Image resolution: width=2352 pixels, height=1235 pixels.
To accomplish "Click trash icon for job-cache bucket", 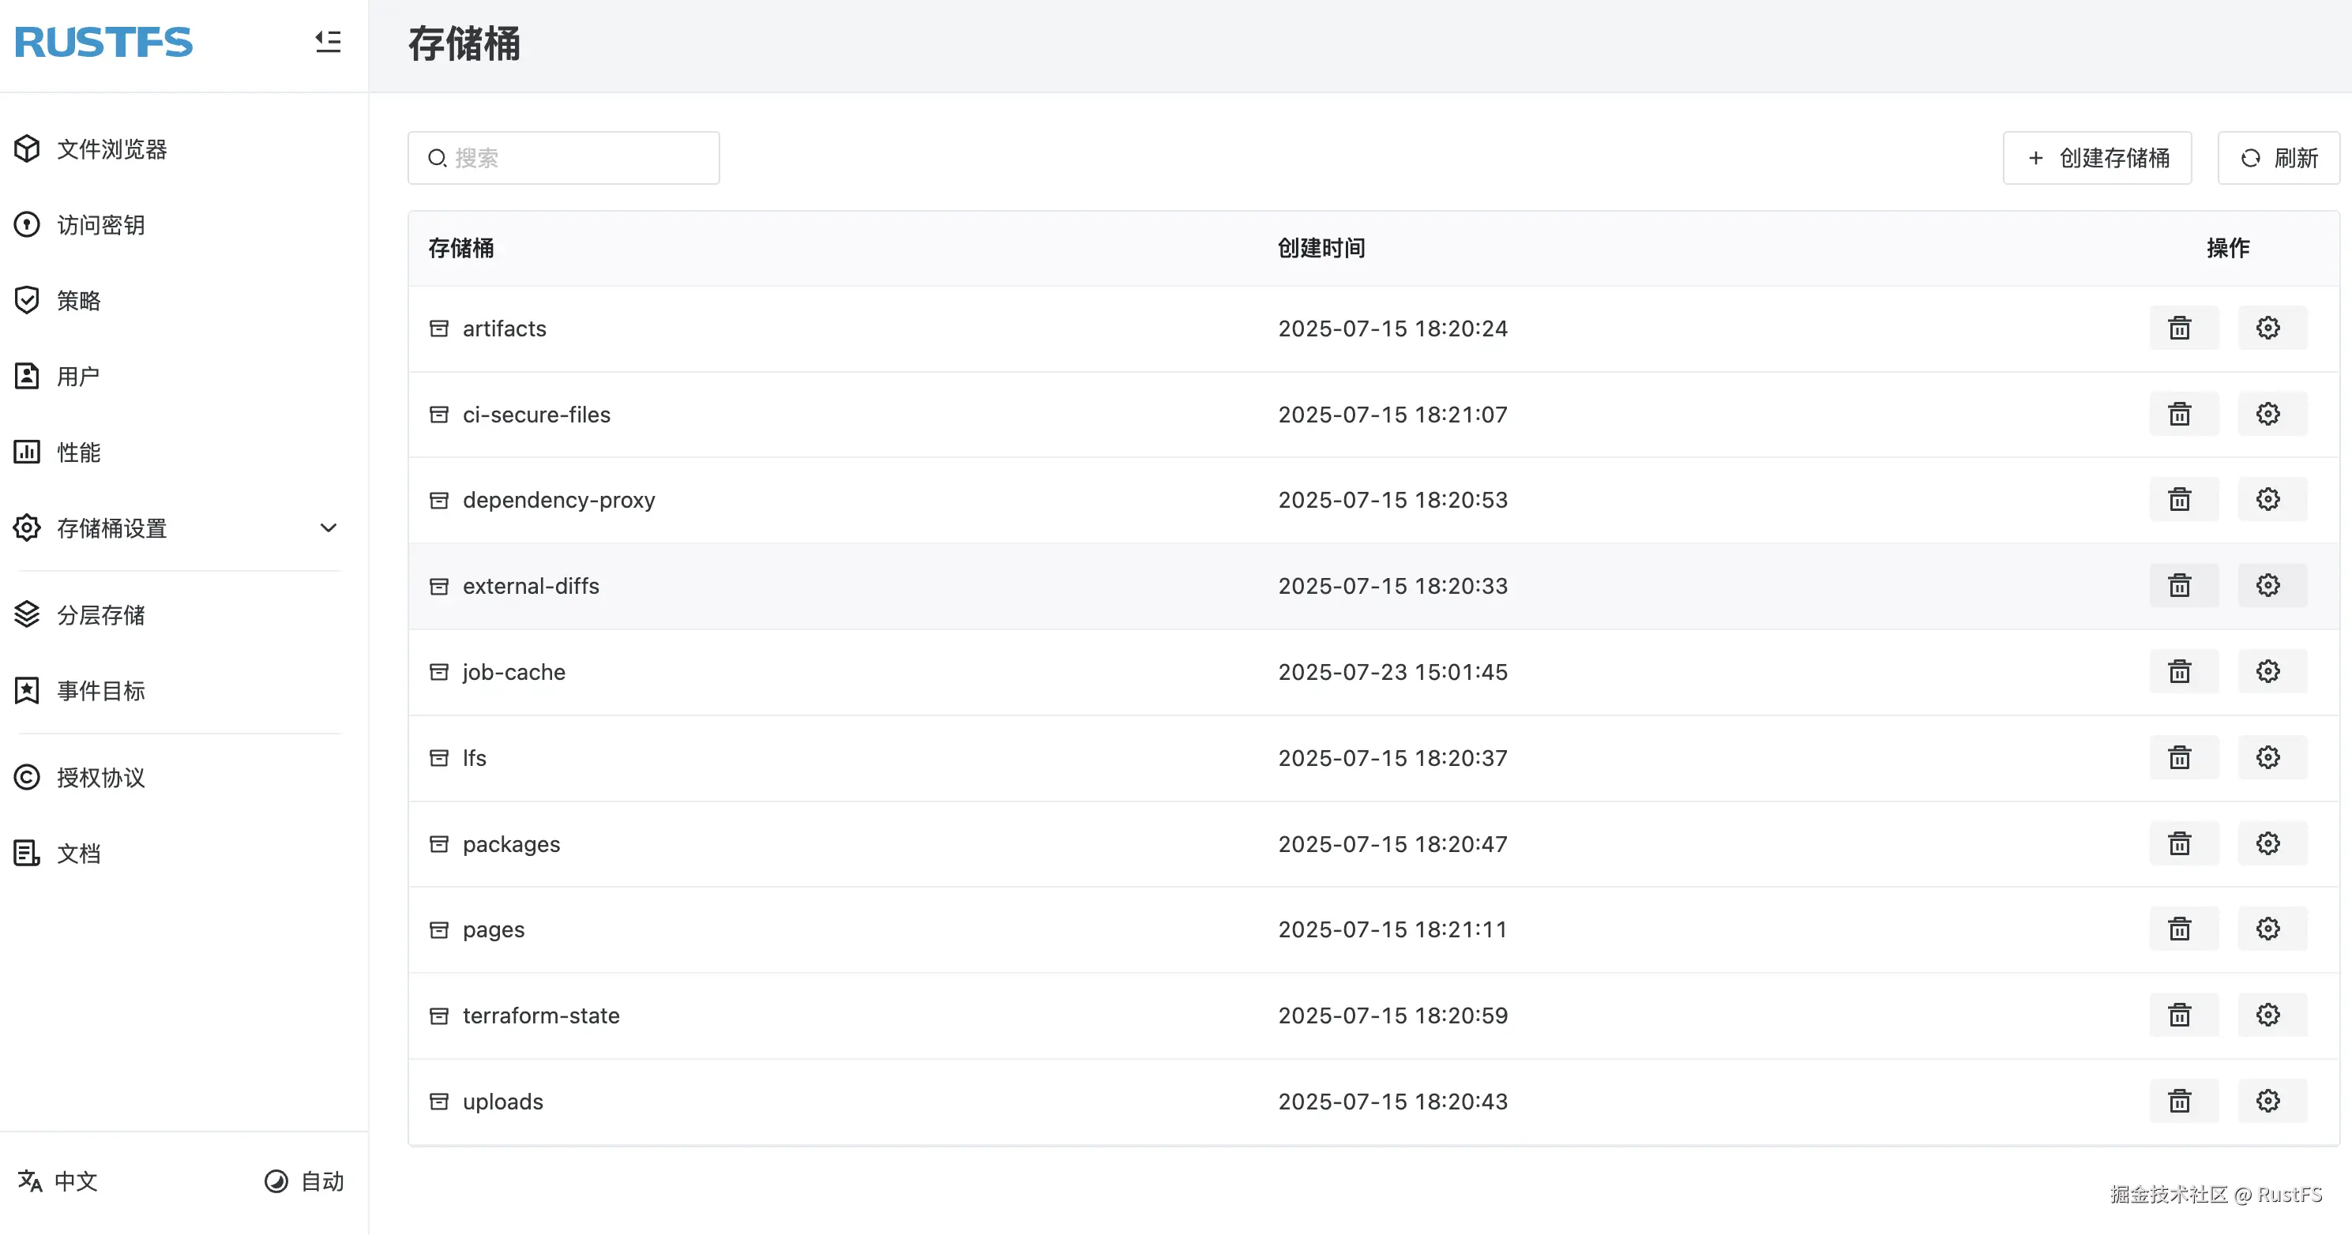I will point(2180,672).
